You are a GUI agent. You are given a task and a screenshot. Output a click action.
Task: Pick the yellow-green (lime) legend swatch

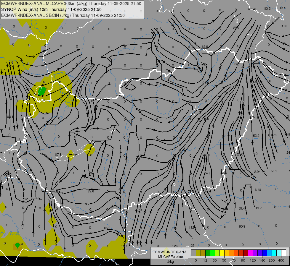pos(217,253)
